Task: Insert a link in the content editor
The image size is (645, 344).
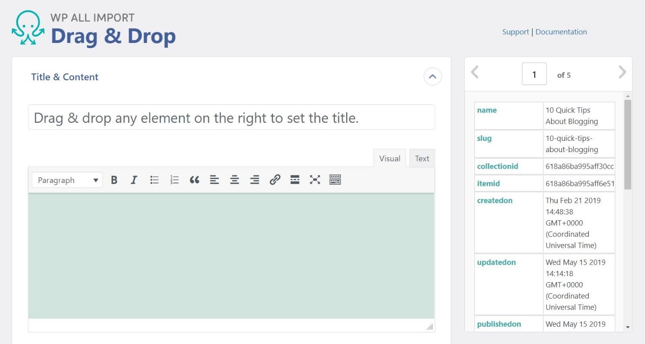Action: pos(274,180)
